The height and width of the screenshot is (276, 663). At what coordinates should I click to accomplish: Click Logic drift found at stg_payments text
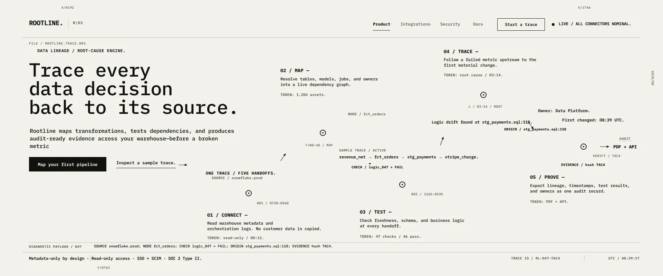[482, 122]
